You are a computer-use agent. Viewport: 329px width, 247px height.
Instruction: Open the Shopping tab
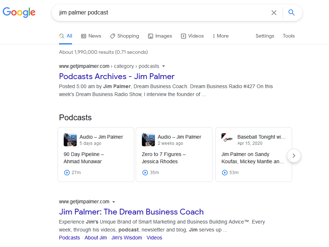(125, 36)
